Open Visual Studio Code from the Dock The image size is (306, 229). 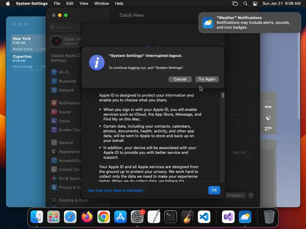(204, 217)
